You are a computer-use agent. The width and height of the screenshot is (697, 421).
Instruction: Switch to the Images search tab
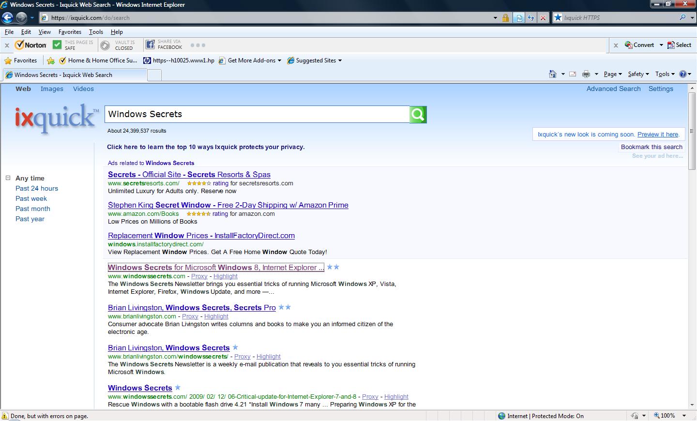point(52,89)
